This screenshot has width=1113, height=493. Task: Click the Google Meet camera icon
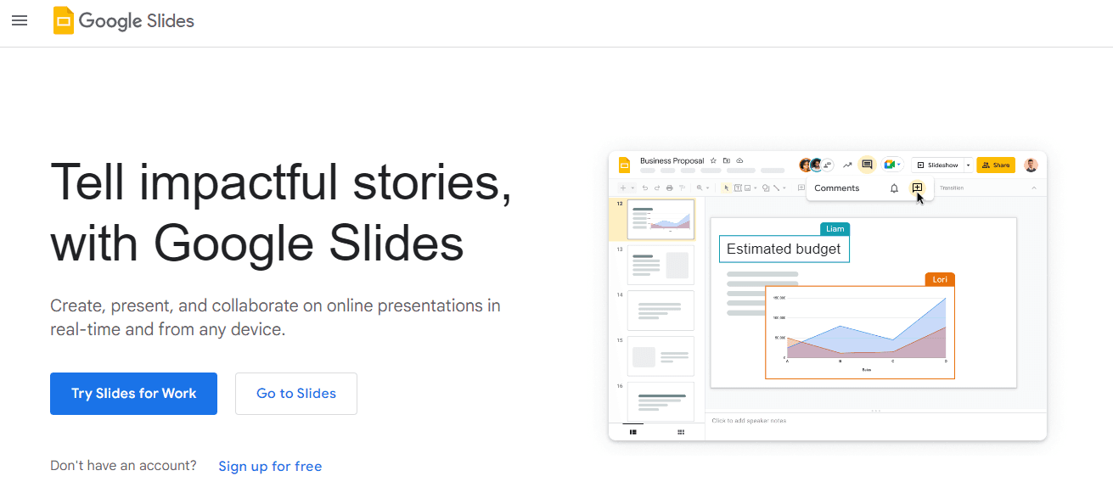coord(889,165)
